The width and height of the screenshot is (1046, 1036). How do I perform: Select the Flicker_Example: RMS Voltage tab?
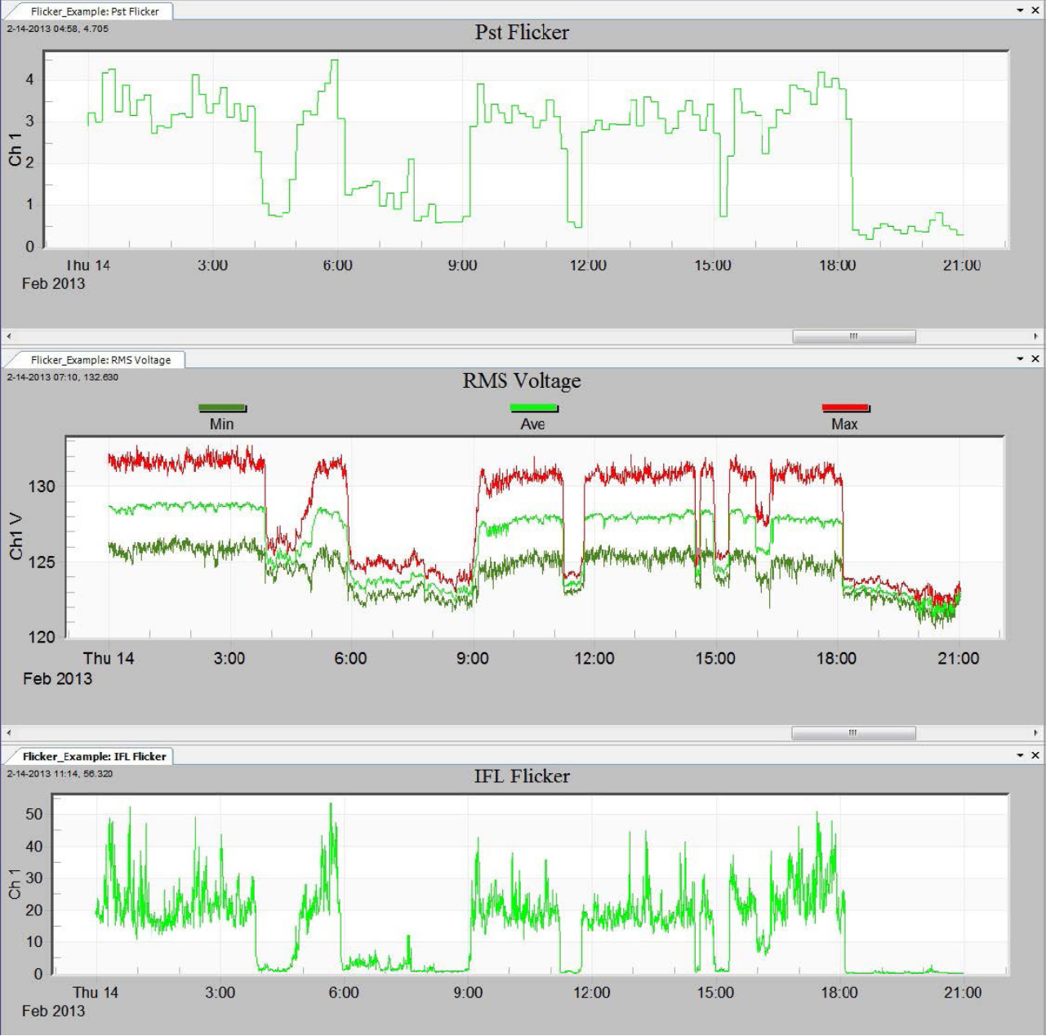point(102,359)
